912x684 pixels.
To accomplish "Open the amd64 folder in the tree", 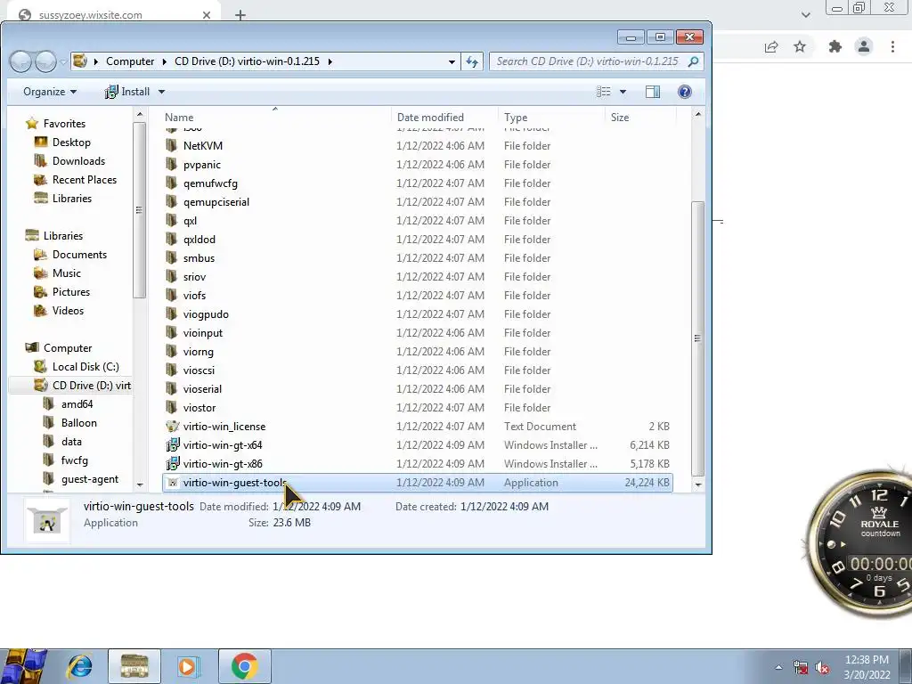I will [x=77, y=404].
